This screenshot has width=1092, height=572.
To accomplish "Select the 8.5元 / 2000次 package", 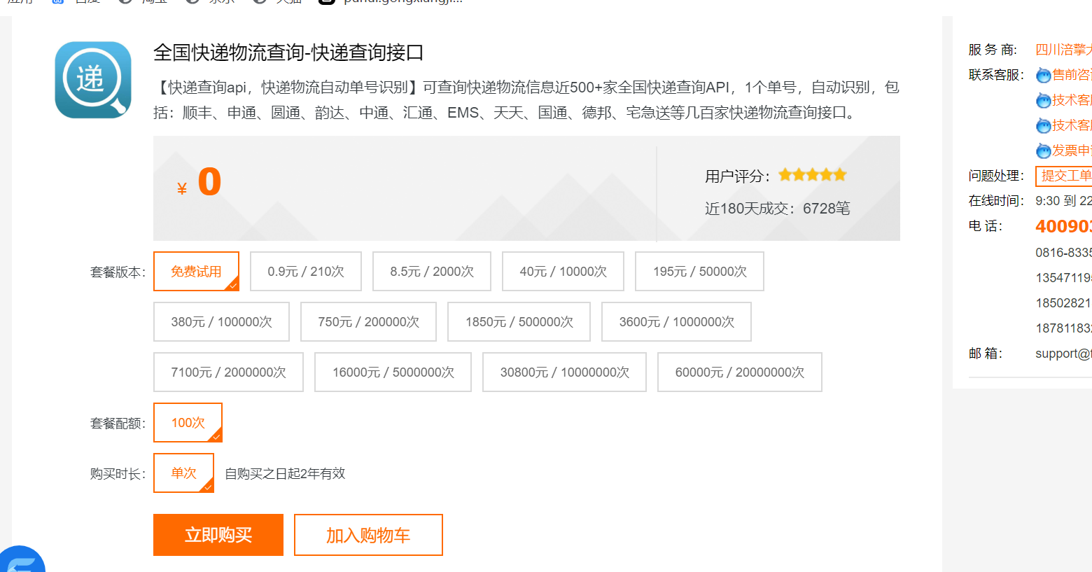I will [x=432, y=271].
